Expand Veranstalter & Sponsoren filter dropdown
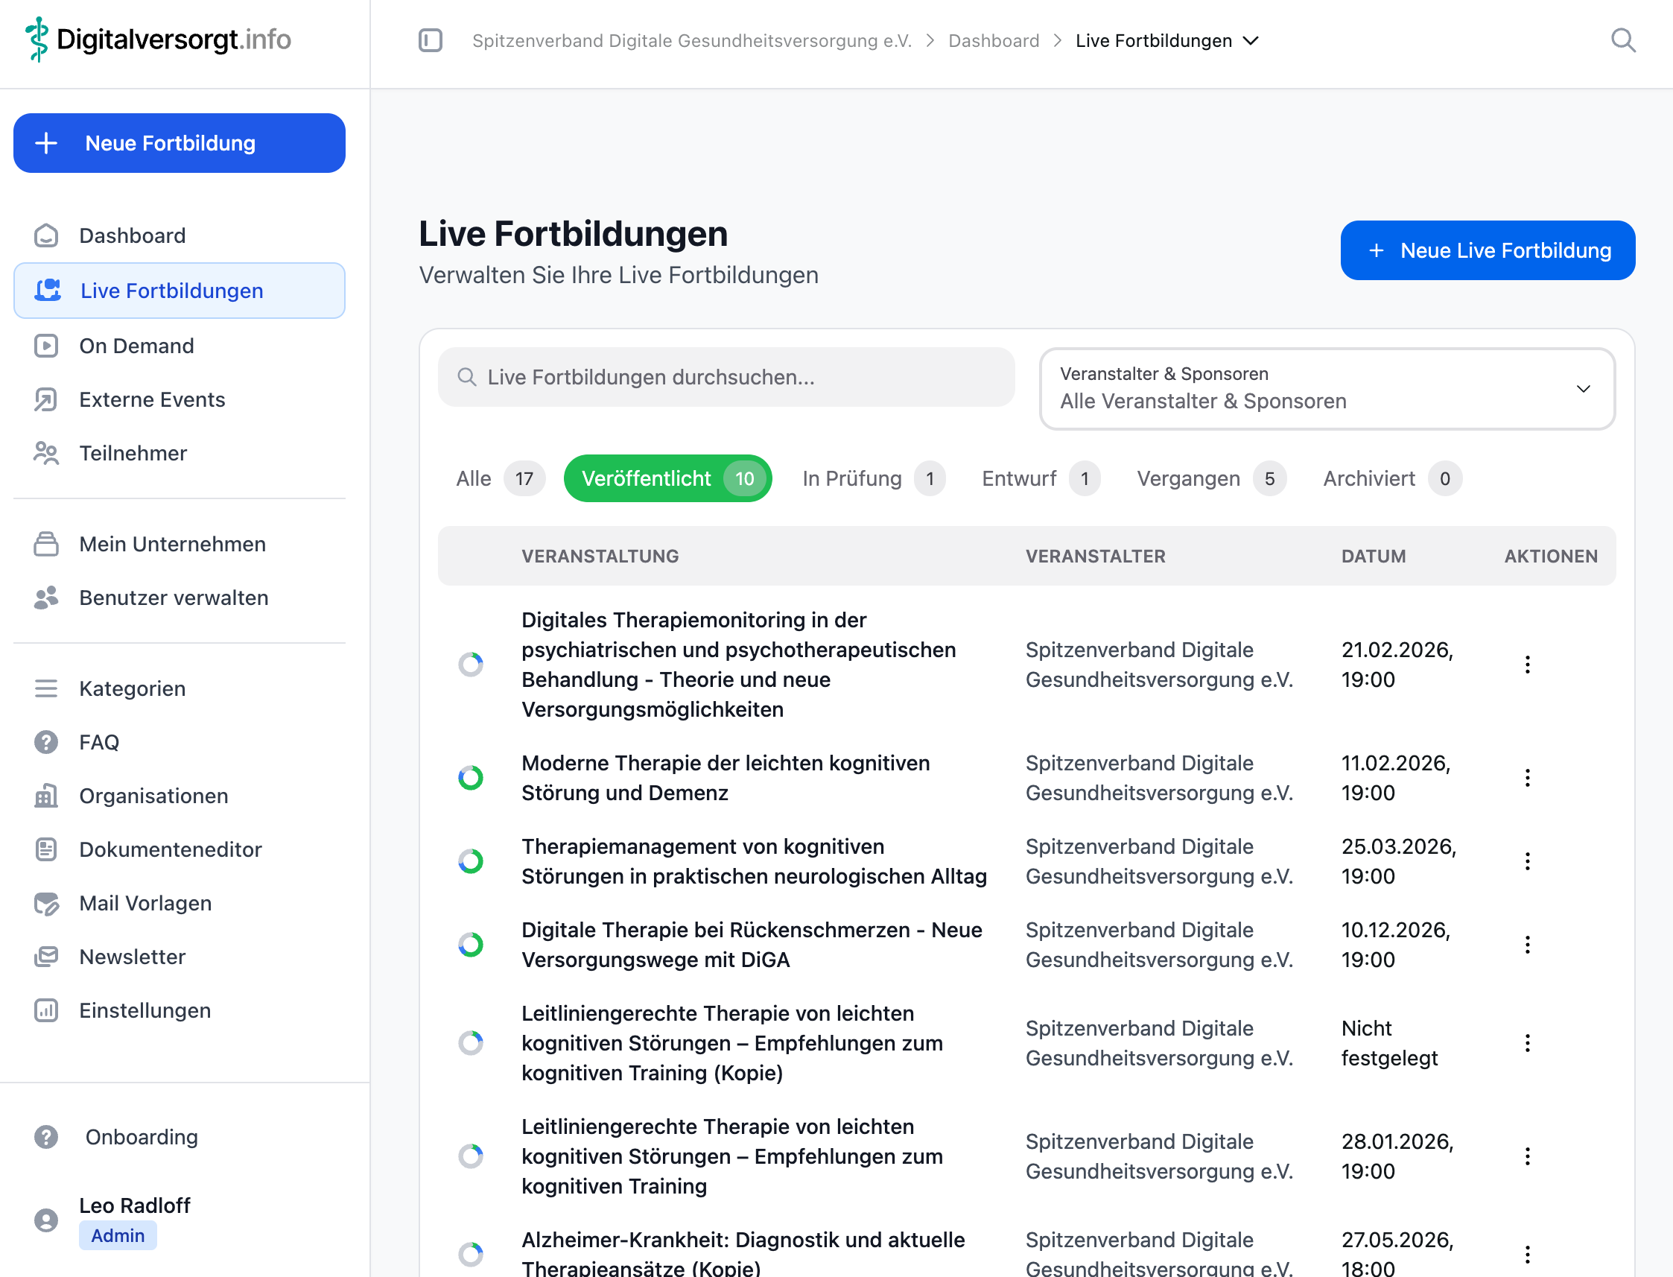This screenshot has height=1277, width=1673. 1327,388
